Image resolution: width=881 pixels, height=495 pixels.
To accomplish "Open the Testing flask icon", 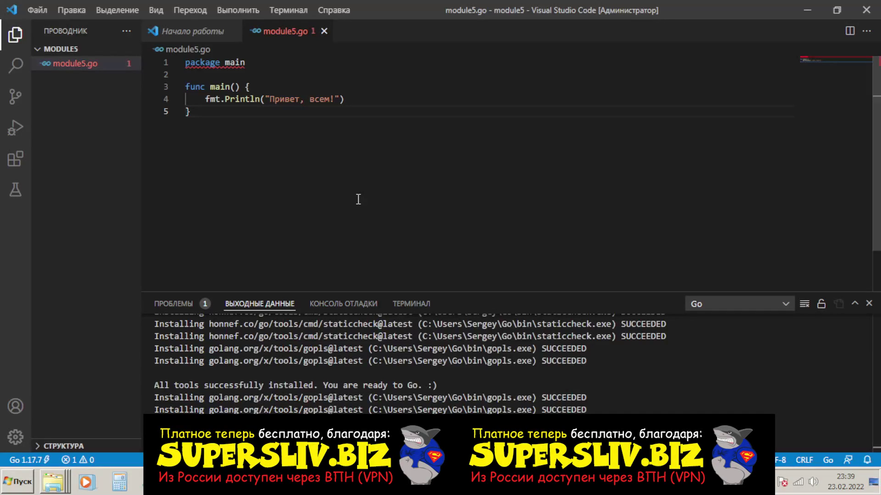I will pos(15,190).
